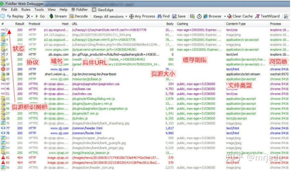Open the View menu
The image size is (291, 172).
[x=52, y=10]
